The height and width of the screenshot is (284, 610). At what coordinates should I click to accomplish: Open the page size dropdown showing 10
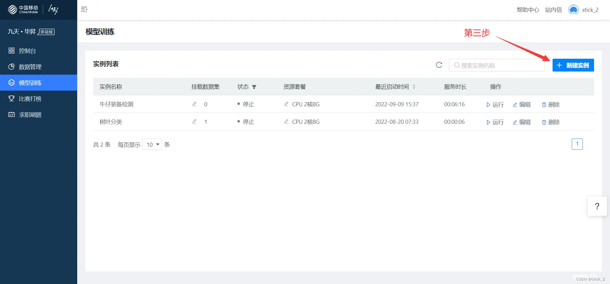coord(152,145)
